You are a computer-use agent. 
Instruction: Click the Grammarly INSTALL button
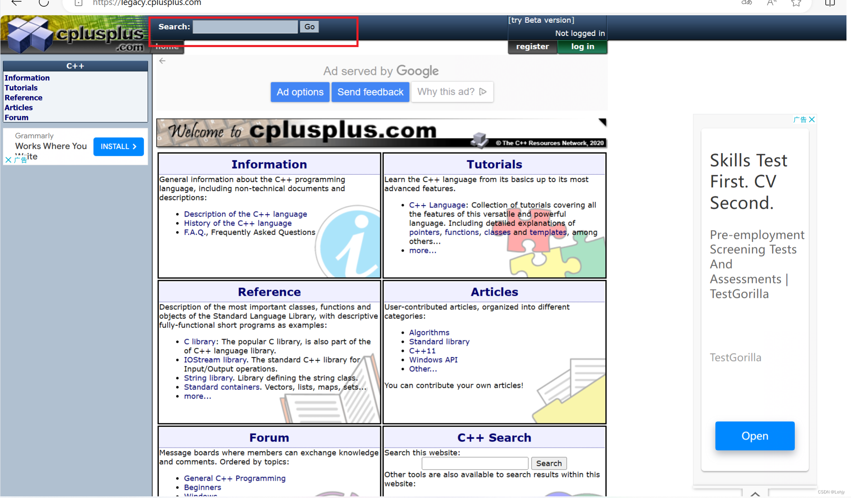118,146
